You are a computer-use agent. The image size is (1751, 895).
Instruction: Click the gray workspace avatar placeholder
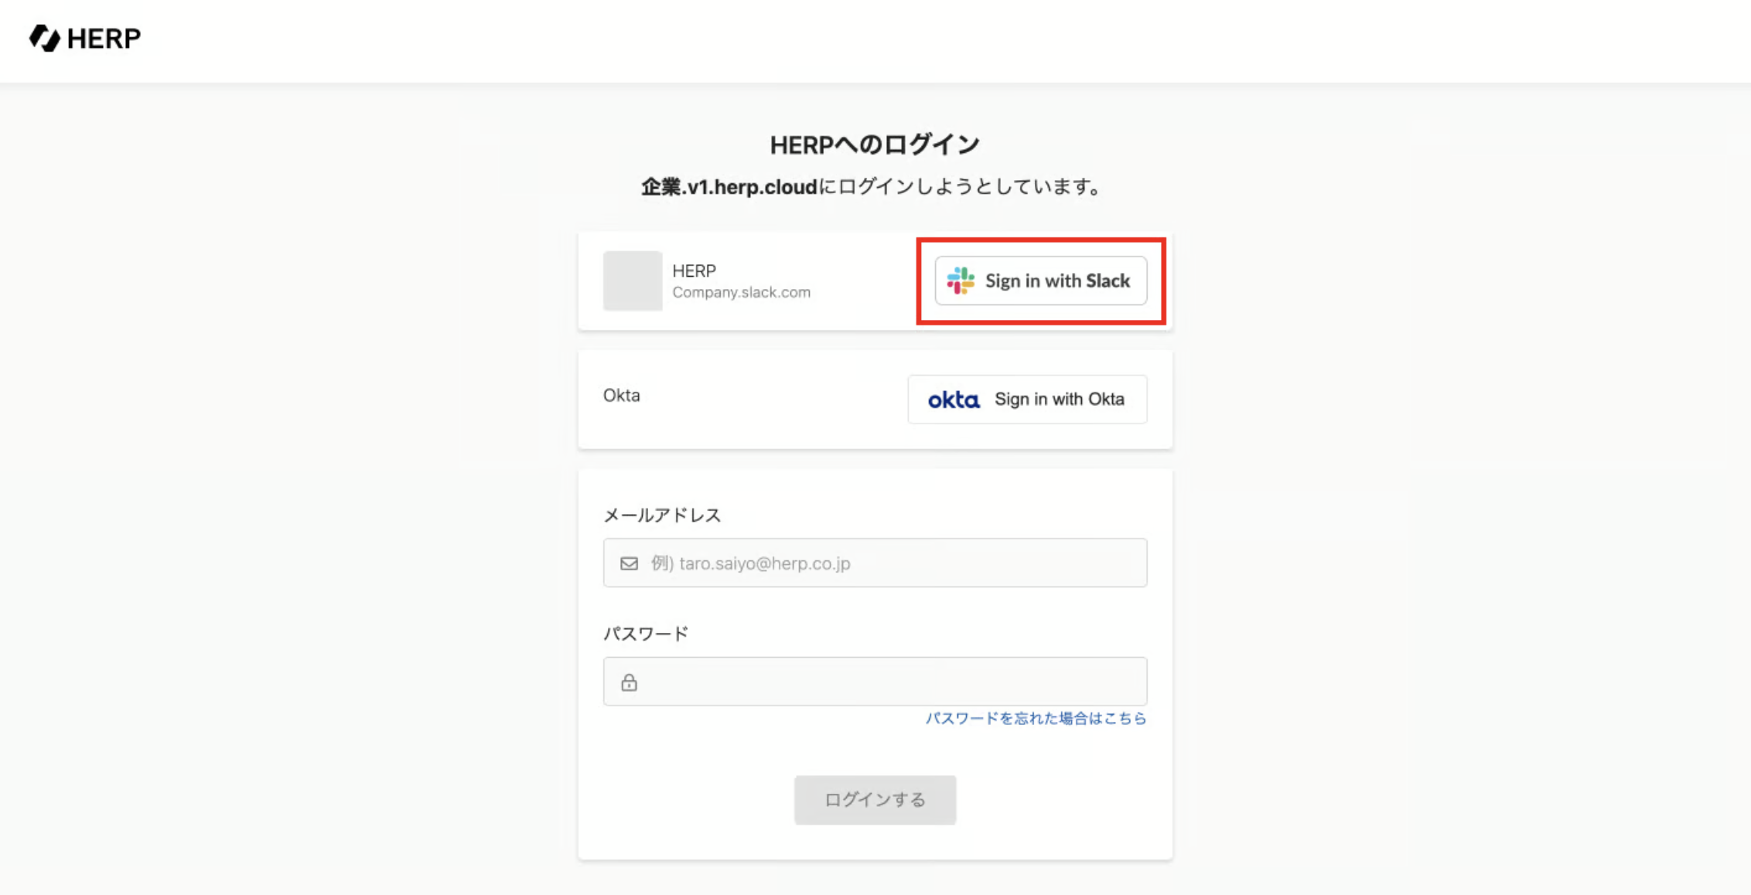click(632, 281)
